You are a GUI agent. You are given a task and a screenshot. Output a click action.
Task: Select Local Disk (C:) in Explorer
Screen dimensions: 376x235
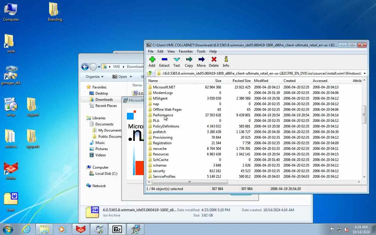[103, 173]
